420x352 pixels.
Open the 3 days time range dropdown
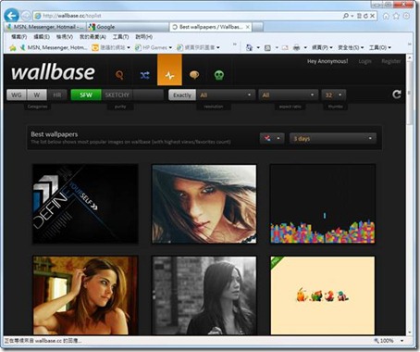coord(333,138)
